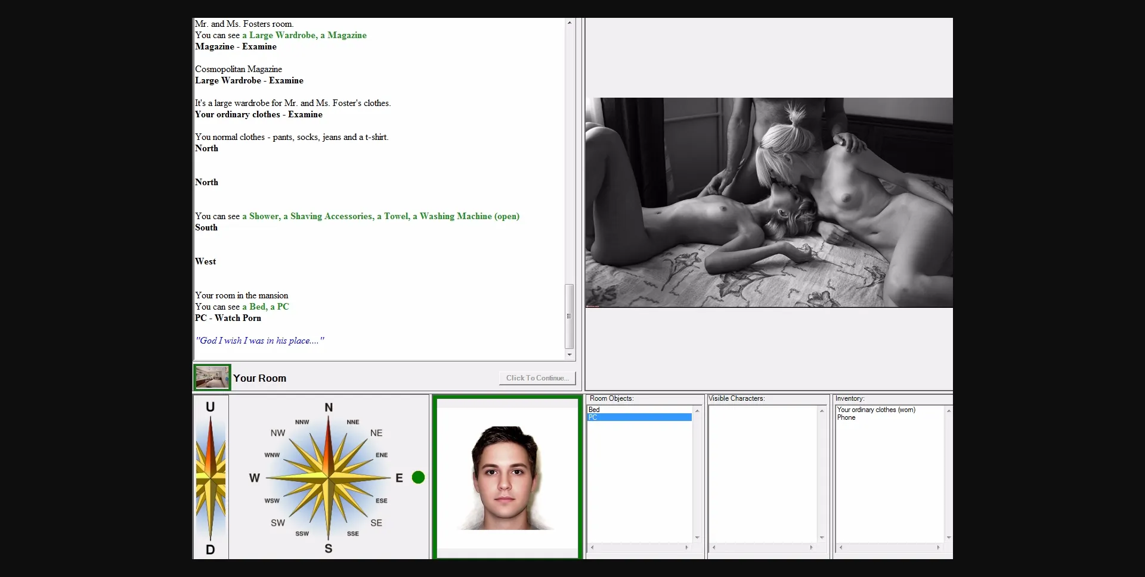The width and height of the screenshot is (1145, 577).
Task: Click the NE compass direction
Action: click(x=376, y=433)
